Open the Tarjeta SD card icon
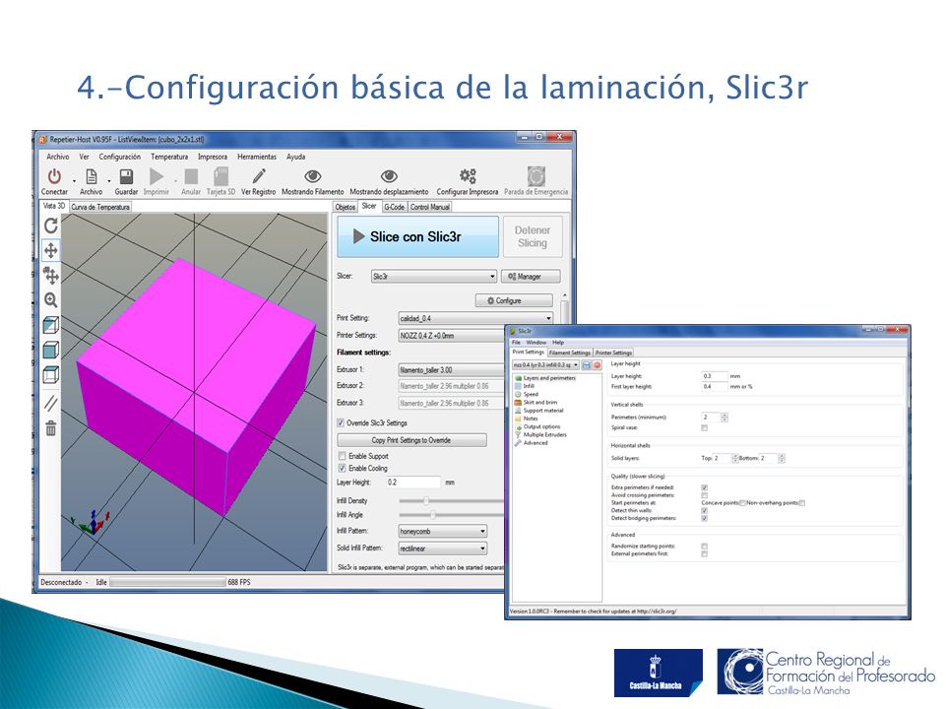This screenshot has height=709, width=945. [221, 176]
